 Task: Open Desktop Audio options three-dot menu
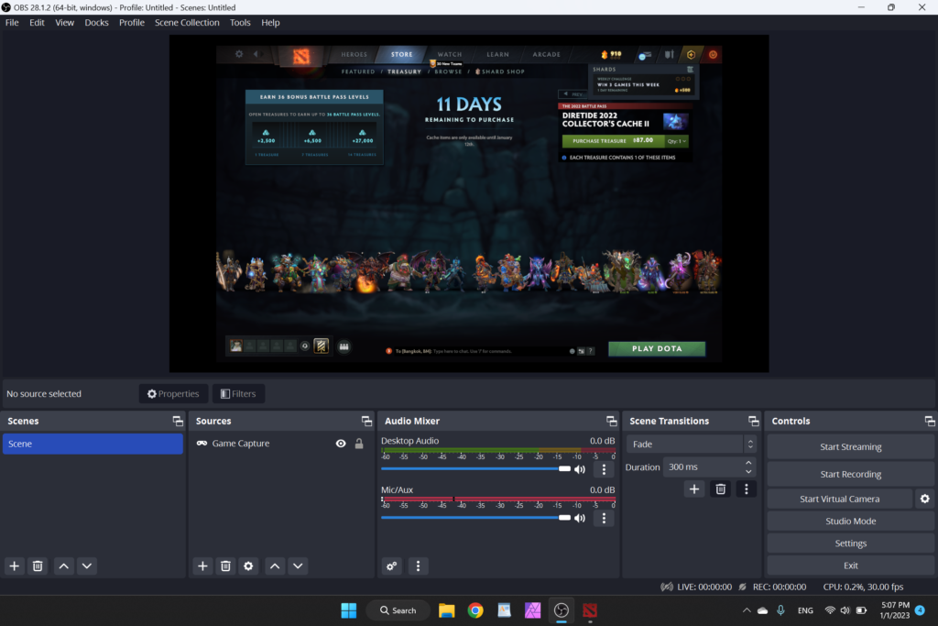pyautogui.click(x=604, y=469)
